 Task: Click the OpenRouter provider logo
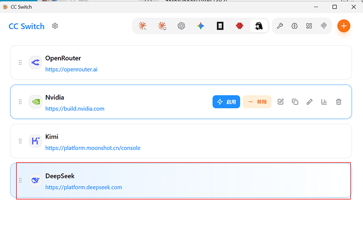(35, 63)
